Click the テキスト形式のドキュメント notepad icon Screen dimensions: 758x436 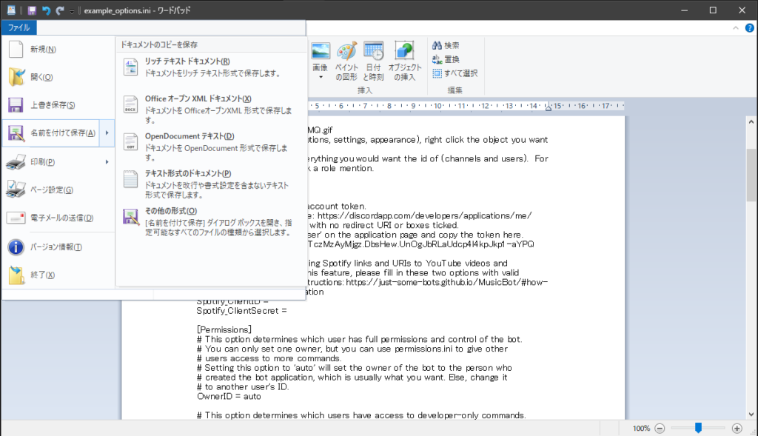(130, 179)
